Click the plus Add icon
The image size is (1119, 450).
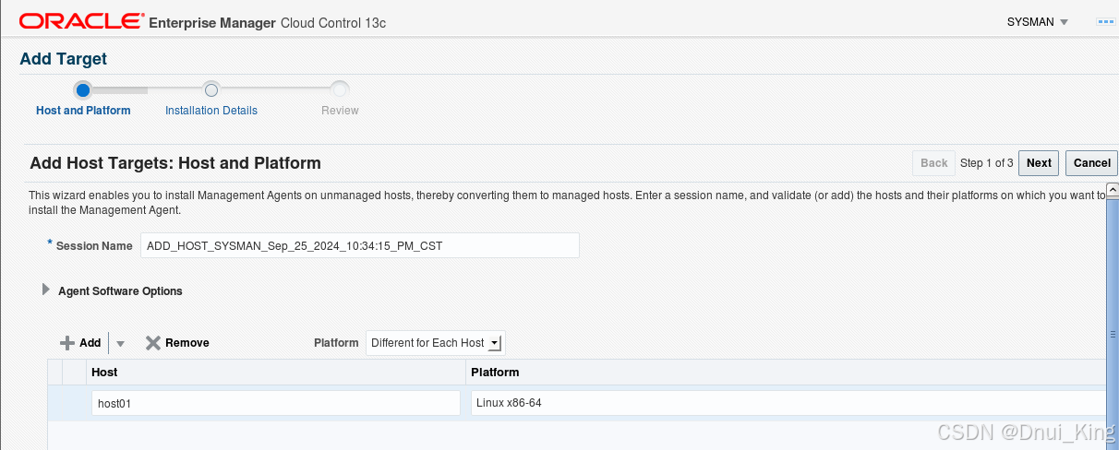(x=66, y=343)
